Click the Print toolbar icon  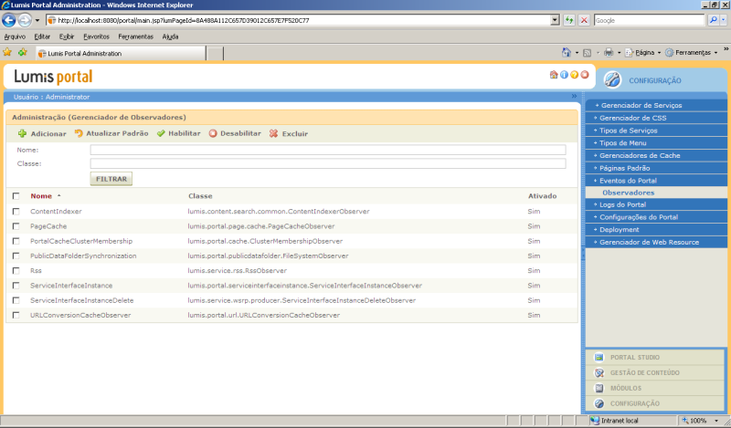tap(609, 53)
